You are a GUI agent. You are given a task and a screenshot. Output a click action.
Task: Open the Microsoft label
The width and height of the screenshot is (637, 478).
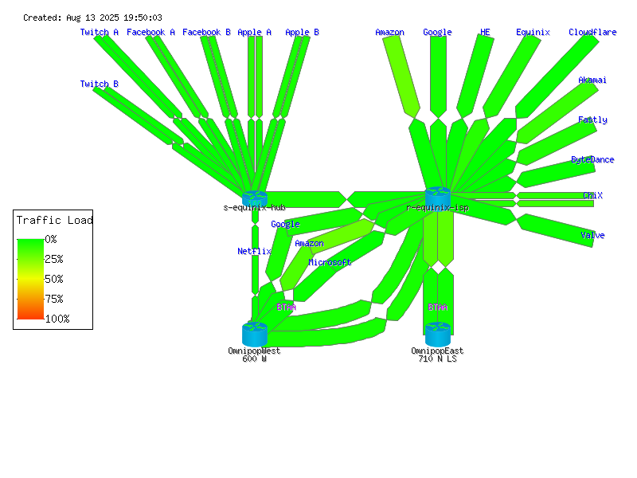(330, 262)
